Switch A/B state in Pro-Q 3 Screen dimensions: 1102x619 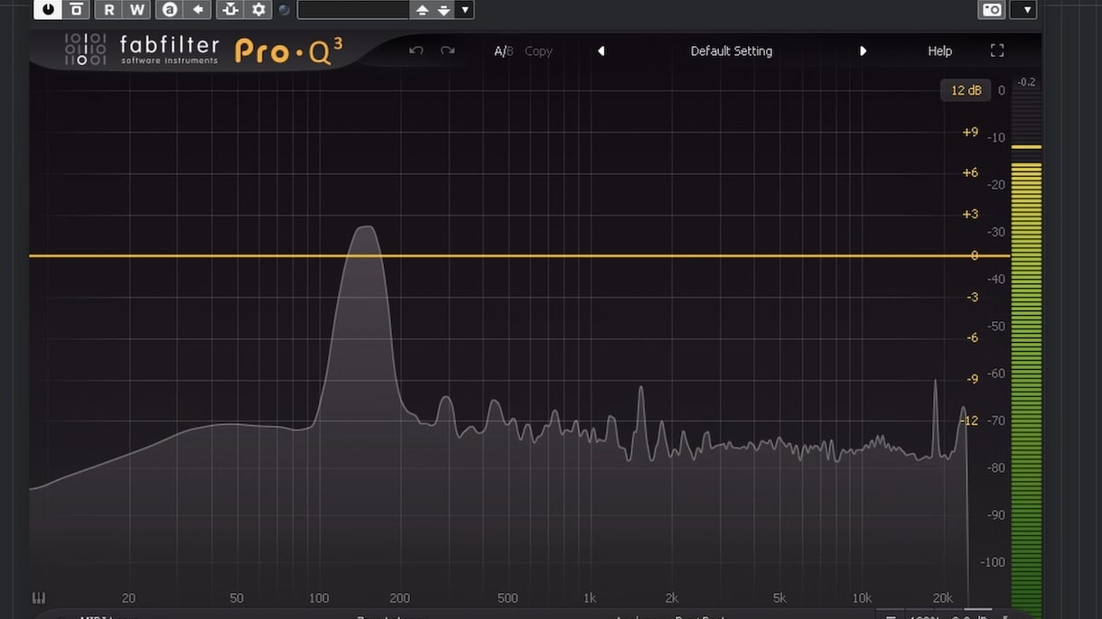503,51
